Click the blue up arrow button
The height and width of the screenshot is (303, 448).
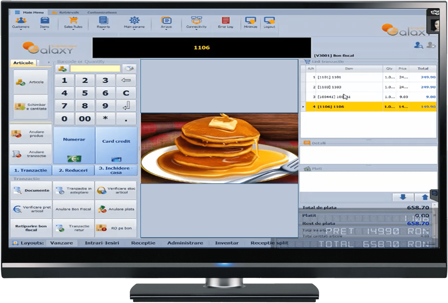point(425,197)
